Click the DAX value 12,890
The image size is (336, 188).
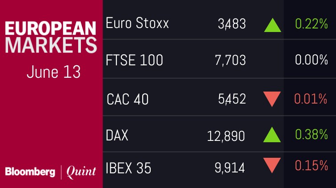pos(226,136)
